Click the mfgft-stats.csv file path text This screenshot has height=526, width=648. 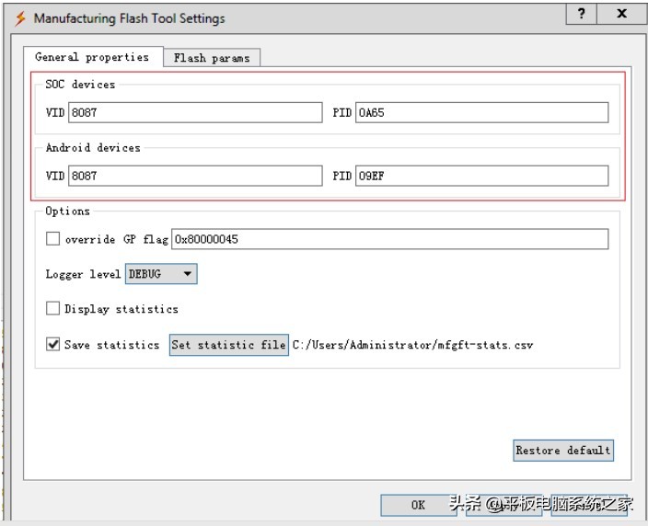412,346
